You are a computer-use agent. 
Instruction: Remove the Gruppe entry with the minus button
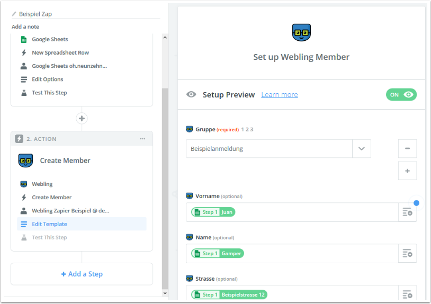(407, 148)
